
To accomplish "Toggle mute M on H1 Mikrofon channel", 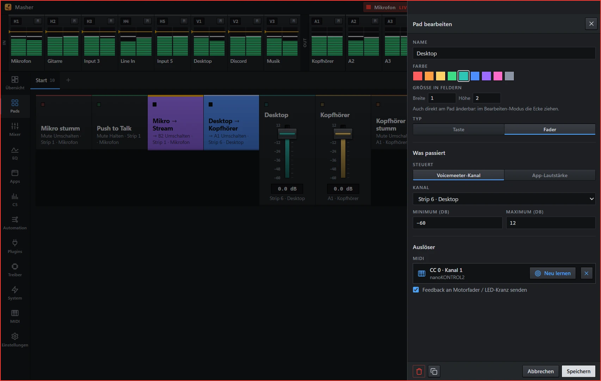I will pyautogui.click(x=38, y=21).
